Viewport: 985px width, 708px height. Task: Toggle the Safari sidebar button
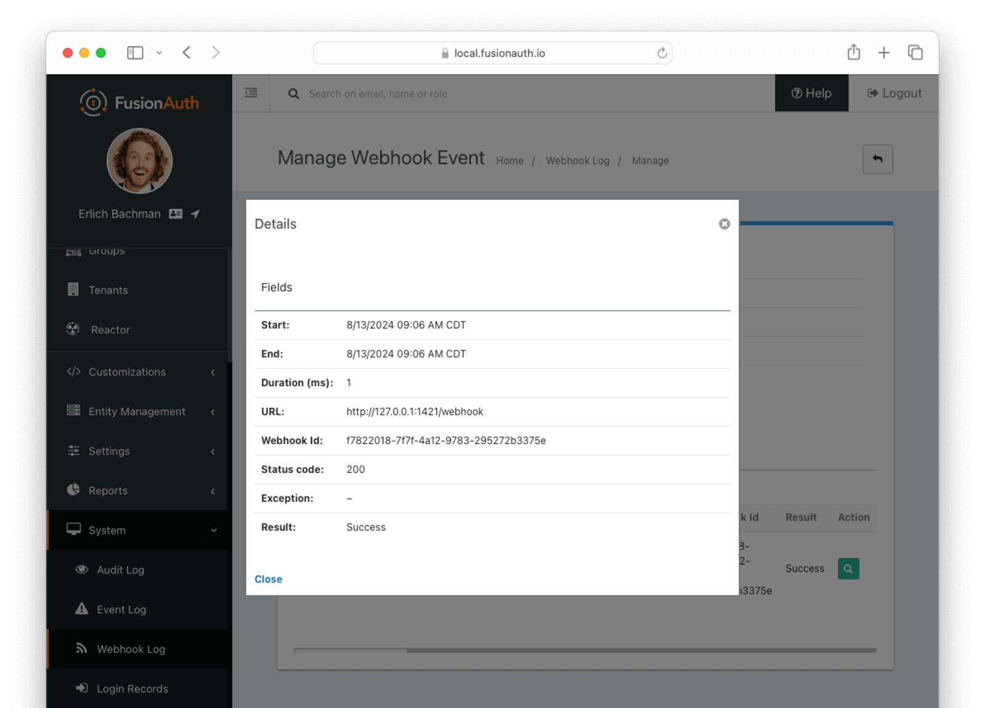pos(135,53)
